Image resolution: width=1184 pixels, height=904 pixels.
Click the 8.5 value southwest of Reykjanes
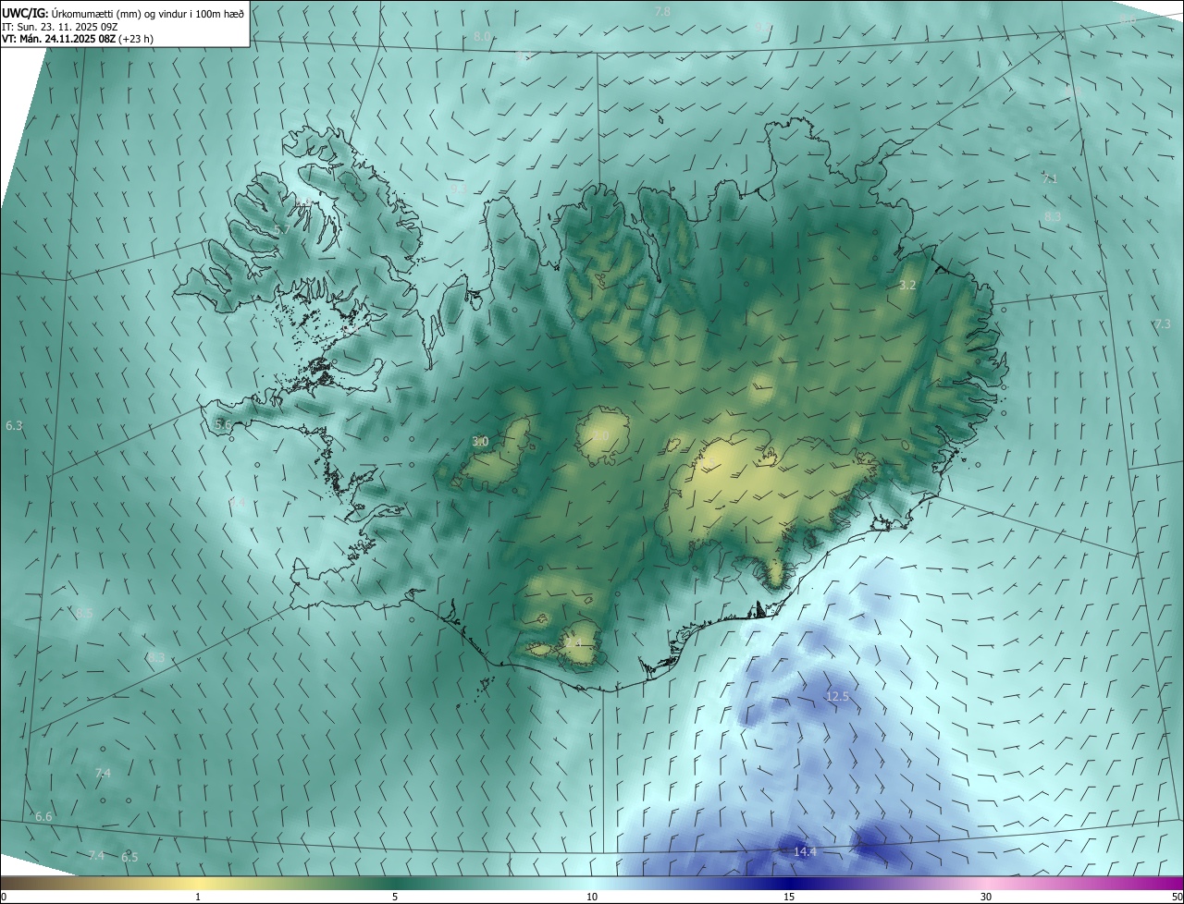84,613
